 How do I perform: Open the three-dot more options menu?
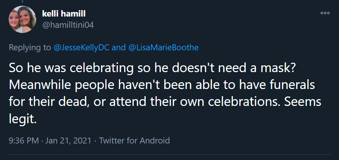325,13
